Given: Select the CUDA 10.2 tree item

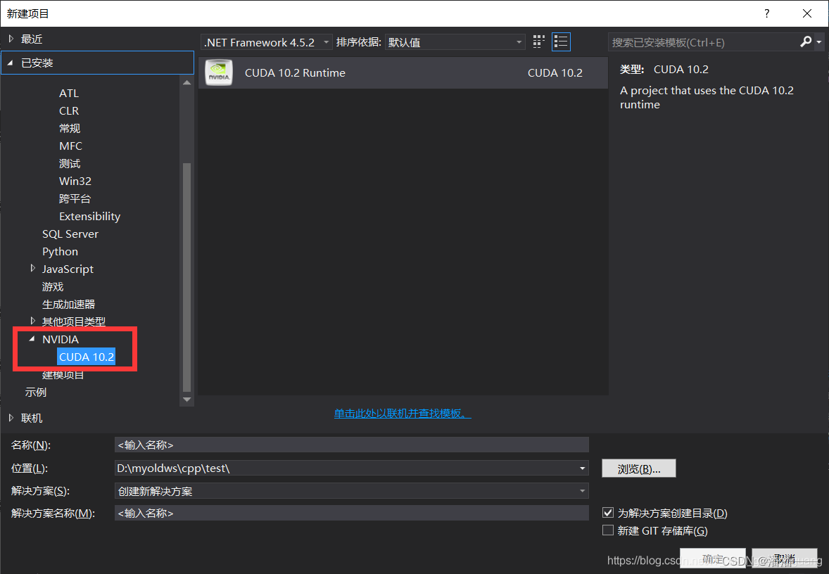Looking at the screenshot, I should (x=86, y=357).
